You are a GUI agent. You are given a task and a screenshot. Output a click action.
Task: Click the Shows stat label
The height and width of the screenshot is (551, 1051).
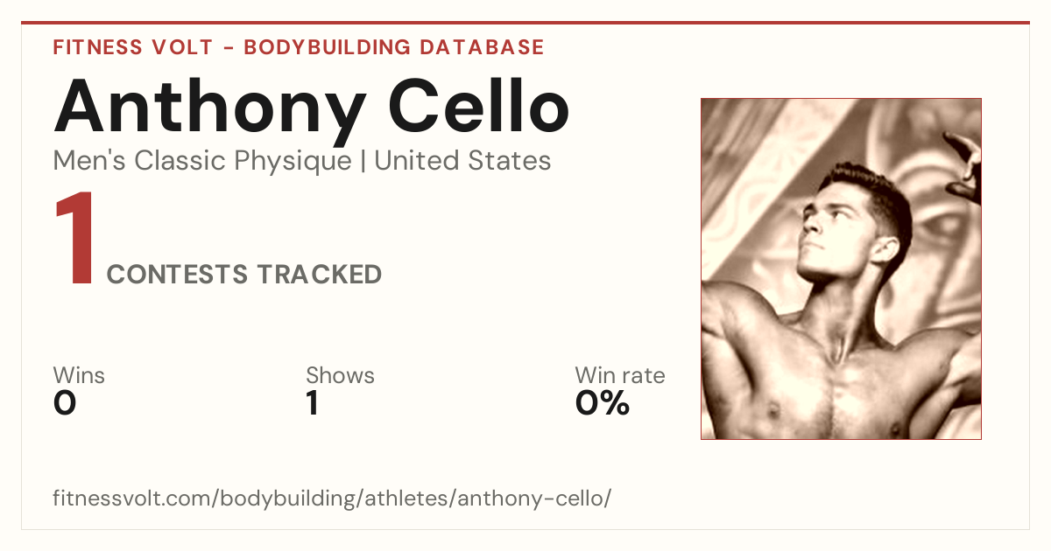340,376
